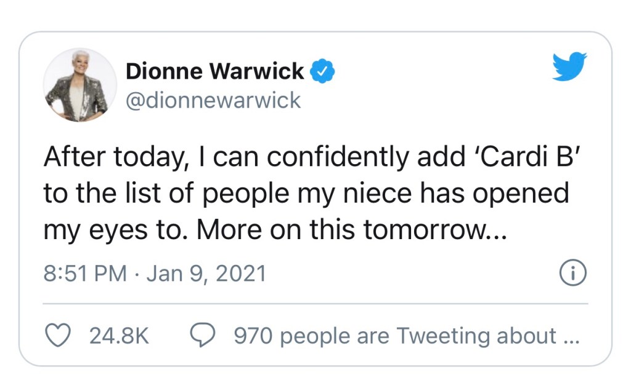
Task: Click the trailing ellipsis after 'Tweeting about'
Action: coord(572,336)
